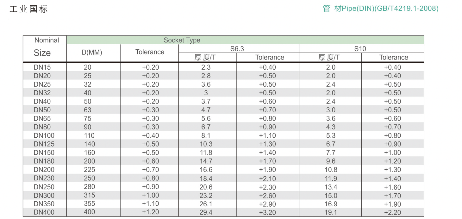Select the +3.20 tolerance cell
The height and width of the screenshot is (219, 462).
267,213
